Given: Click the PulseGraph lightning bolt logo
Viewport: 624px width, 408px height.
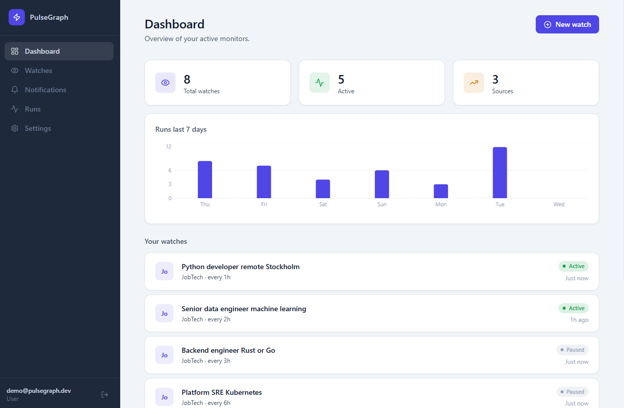Looking at the screenshot, I should pyautogui.click(x=17, y=17).
